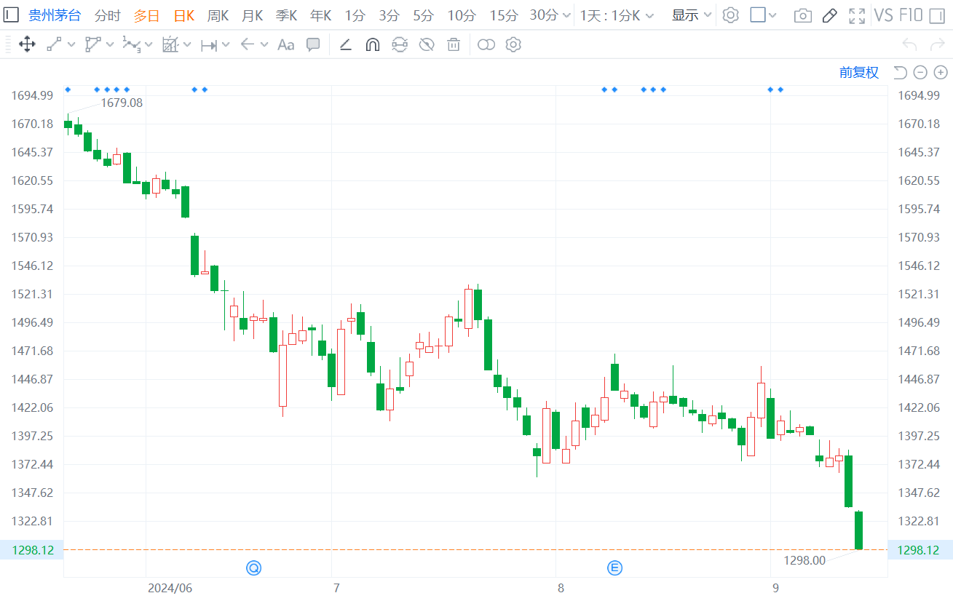Open dropdown arrow beside left arrow tool
This screenshot has width=953, height=601.
[x=264, y=45]
